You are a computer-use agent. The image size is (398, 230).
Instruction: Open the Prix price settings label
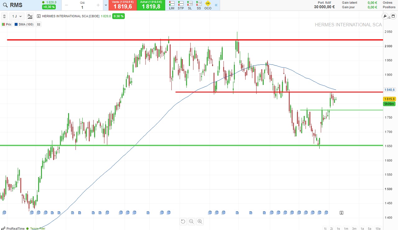click(x=7, y=24)
